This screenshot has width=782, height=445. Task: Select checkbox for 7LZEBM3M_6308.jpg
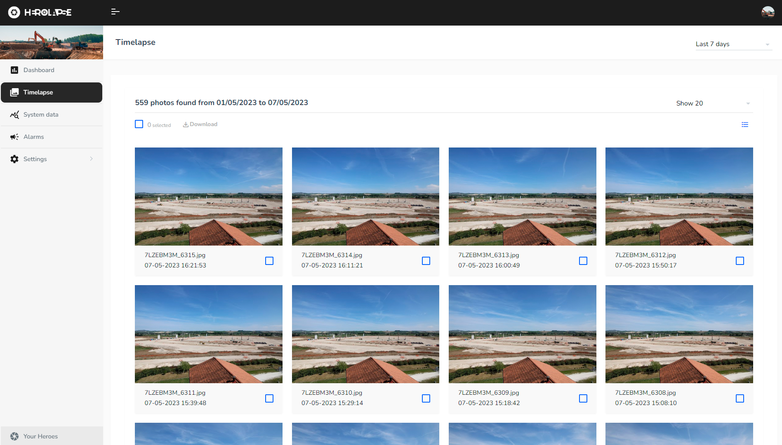point(740,398)
